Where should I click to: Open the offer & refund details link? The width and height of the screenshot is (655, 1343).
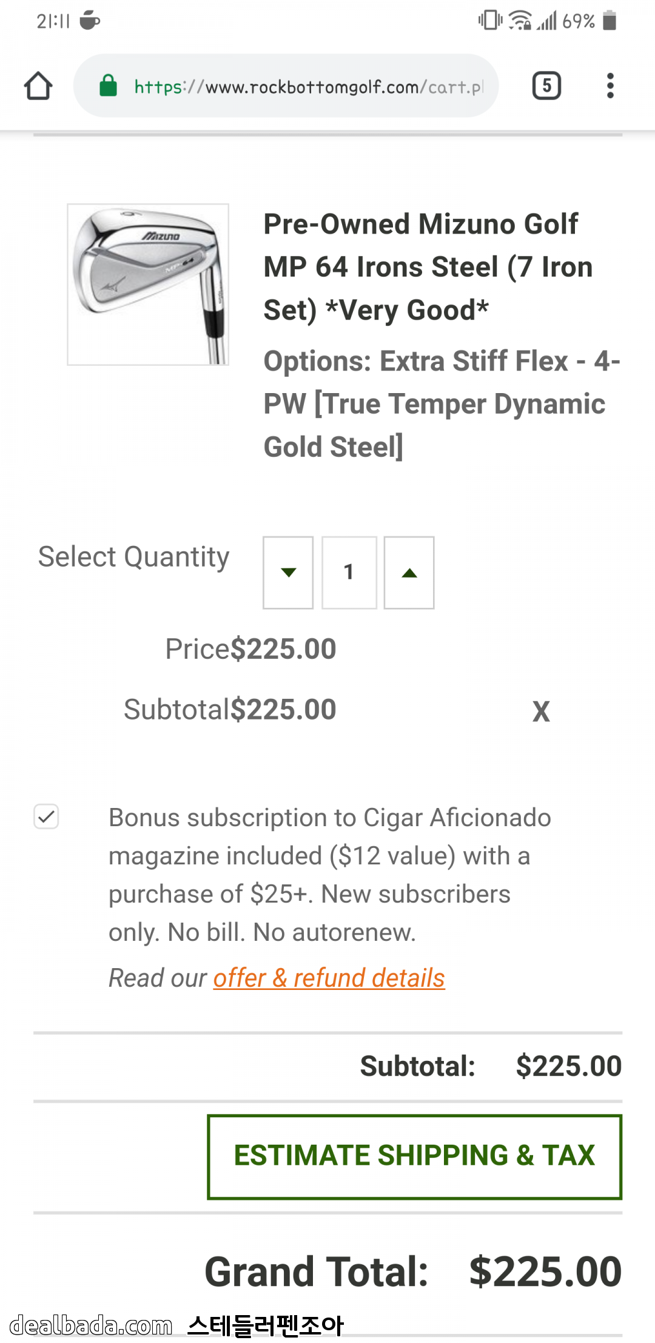(x=329, y=978)
